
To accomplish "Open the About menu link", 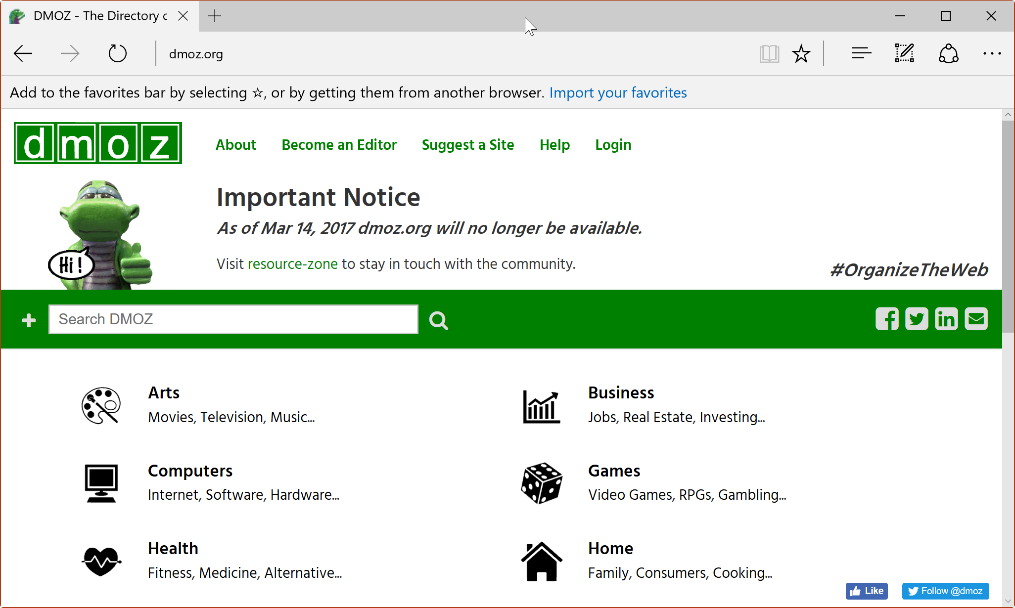I will click(236, 145).
